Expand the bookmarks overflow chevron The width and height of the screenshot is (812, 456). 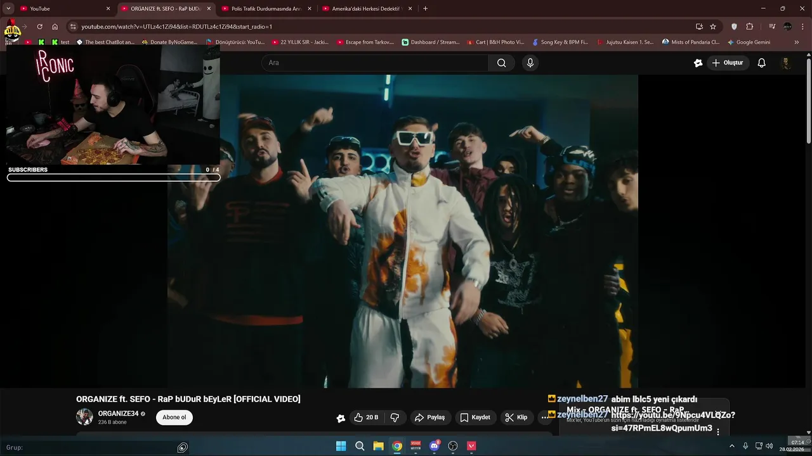[x=796, y=42]
